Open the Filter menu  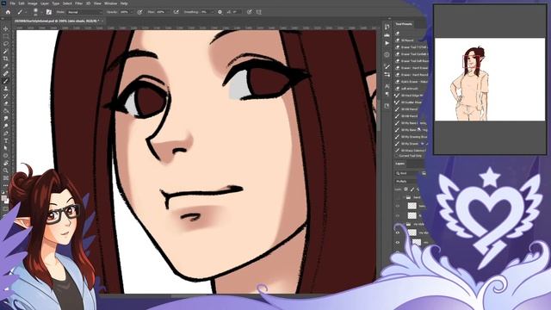point(78,3)
